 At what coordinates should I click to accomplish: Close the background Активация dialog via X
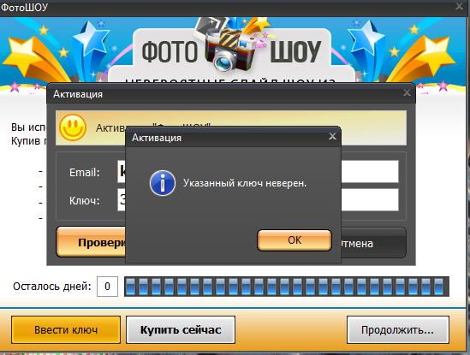[407, 93]
